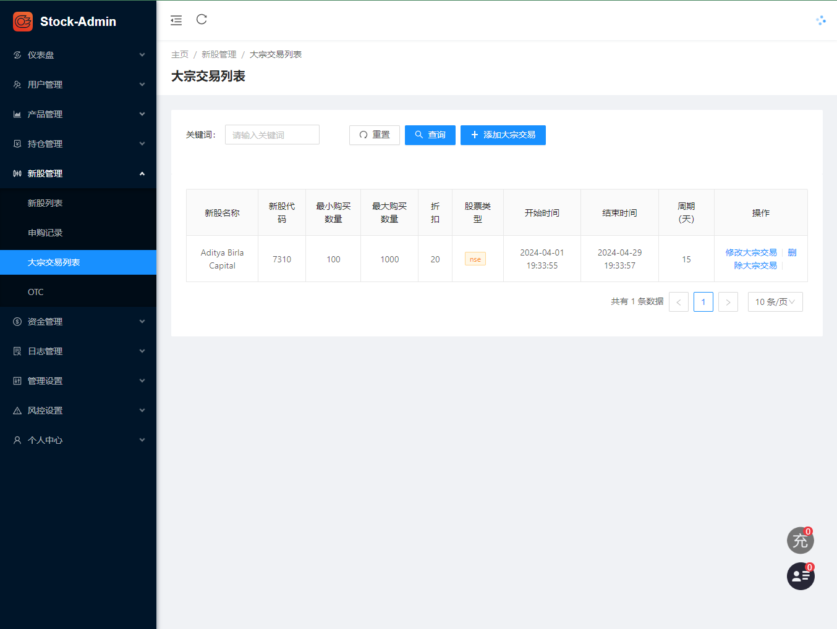Go to the next page arrow
Viewport: 837px width, 629px height.
click(x=728, y=302)
